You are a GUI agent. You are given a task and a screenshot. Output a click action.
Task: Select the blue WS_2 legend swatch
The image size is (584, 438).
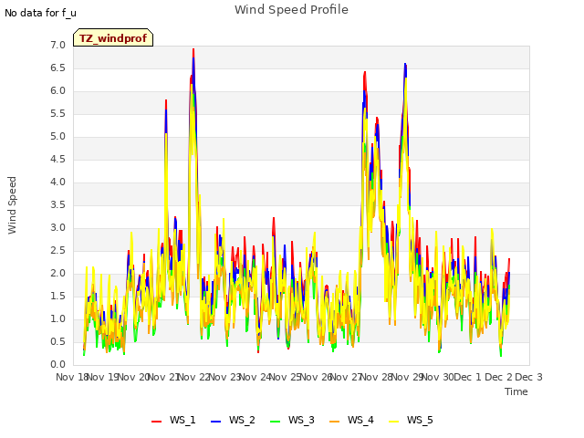215,421
